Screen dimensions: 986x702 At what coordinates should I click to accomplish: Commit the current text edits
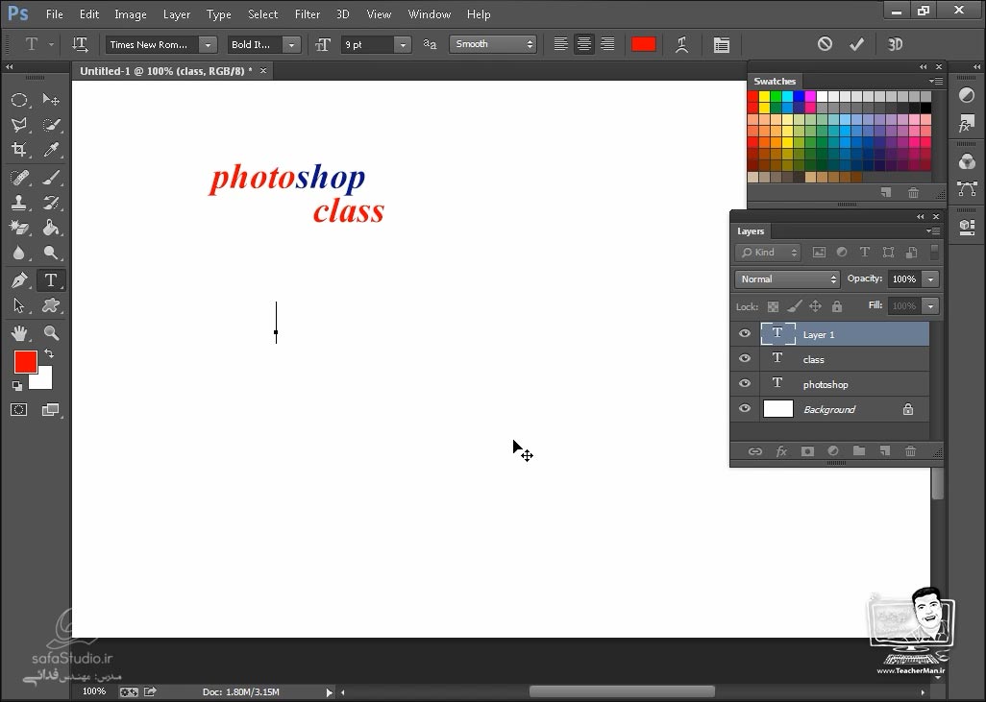[x=856, y=44]
